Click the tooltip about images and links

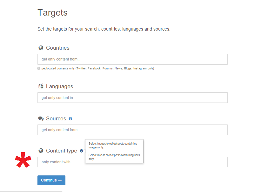pyautogui.click(x=114, y=151)
